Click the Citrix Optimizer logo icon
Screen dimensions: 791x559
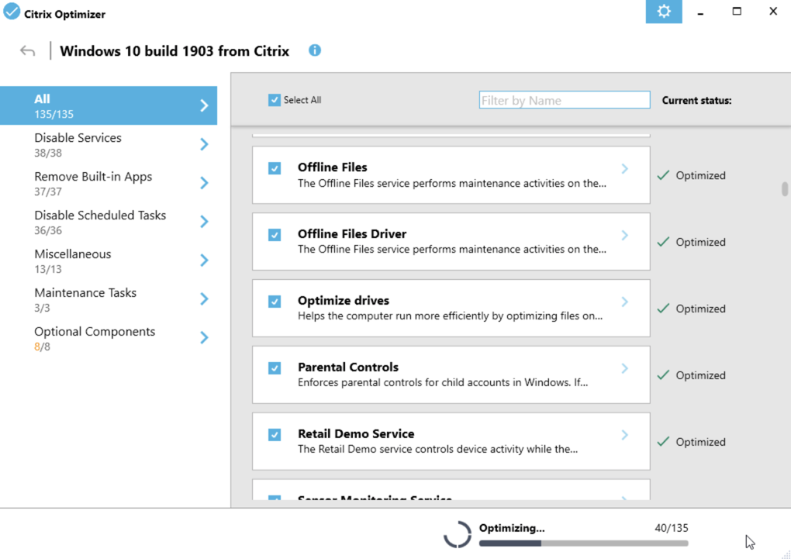pos(11,11)
